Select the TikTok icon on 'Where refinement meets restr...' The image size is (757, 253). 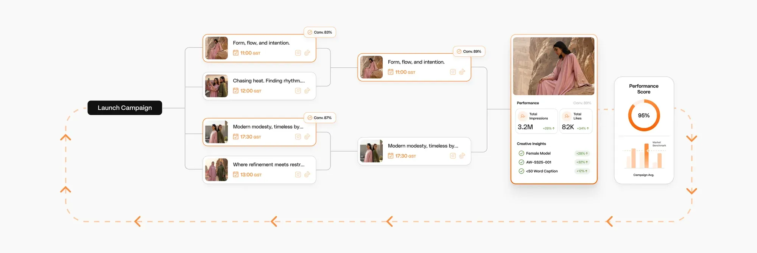307,174
